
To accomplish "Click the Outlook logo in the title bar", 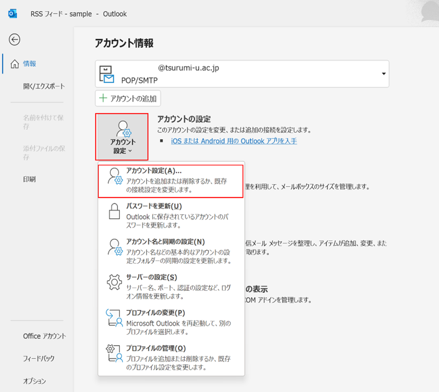I will pos(12,13).
